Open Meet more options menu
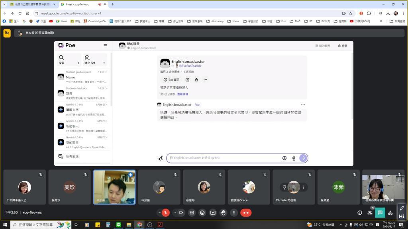 [x=234, y=213]
